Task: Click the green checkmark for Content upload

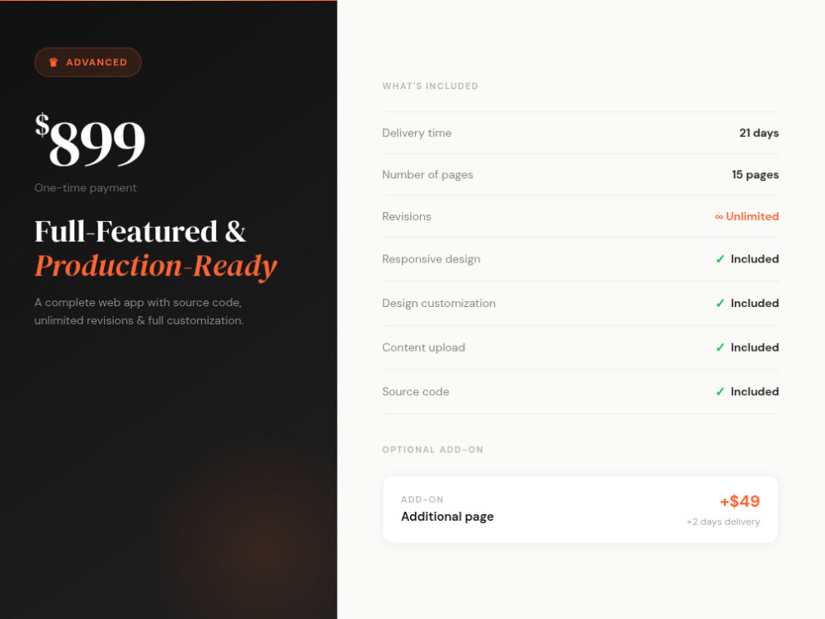Action: [x=720, y=347]
